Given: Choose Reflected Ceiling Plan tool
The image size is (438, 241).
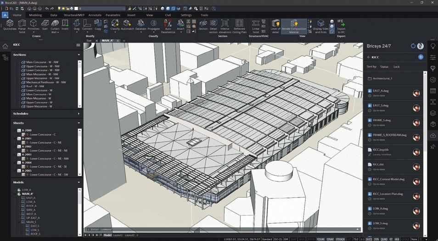Looking at the screenshot, I should 239,27.
